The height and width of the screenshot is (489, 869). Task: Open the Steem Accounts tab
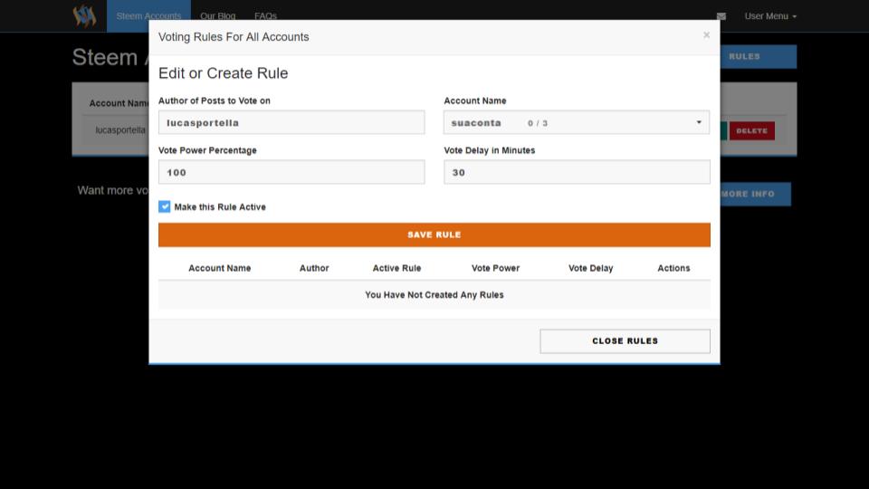148,16
